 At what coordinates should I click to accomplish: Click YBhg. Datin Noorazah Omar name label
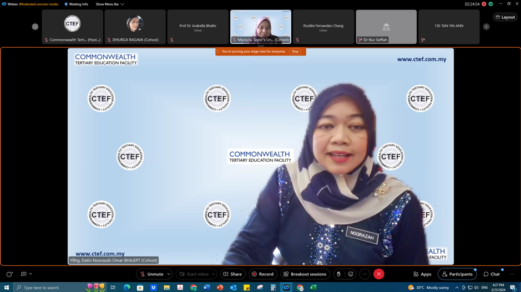(113, 260)
